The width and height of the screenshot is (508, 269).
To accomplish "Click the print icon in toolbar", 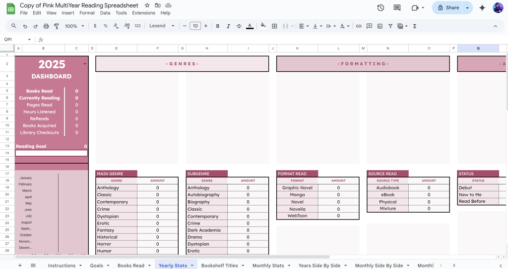I will [46, 26].
